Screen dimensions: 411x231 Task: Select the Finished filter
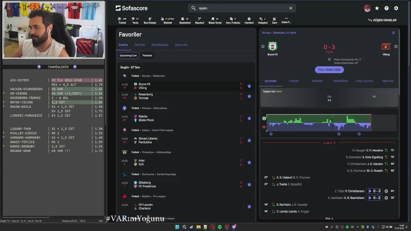147,56
